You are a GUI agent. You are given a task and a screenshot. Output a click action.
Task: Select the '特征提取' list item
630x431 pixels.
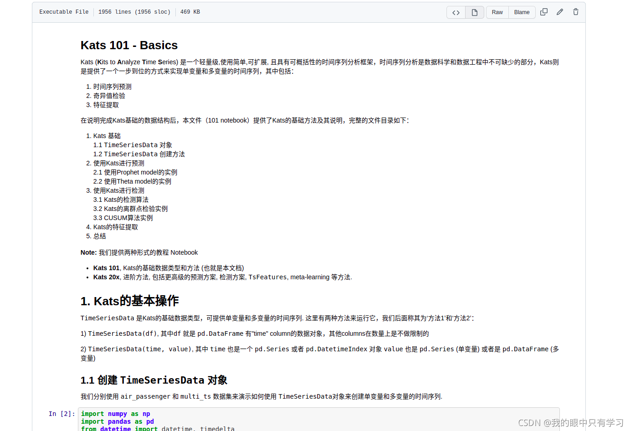pos(106,105)
